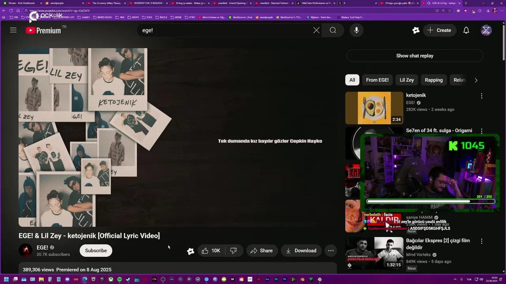Click the sparkle icon left of the like button
This screenshot has width=506, height=284.
191,251
